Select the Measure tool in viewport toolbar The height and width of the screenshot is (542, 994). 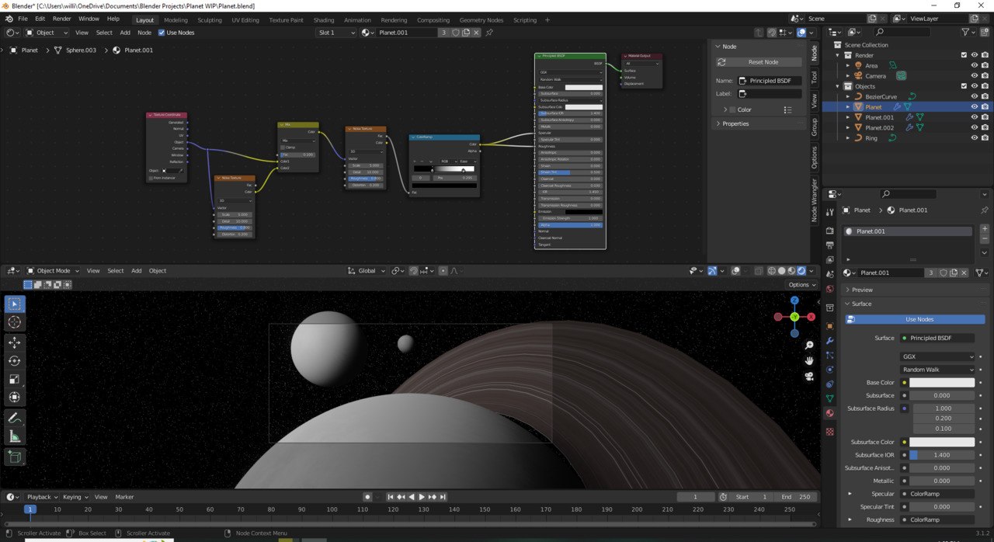tap(15, 437)
